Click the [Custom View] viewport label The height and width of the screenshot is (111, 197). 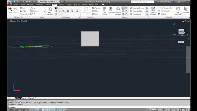tap(15, 21)
